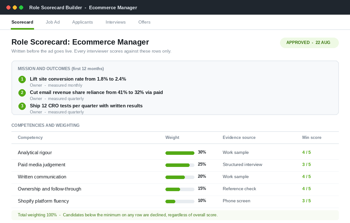The height and width of the screenshot is (223, 350).
Task: Click the Evidence source column header
Action: [x=239, y=137]
